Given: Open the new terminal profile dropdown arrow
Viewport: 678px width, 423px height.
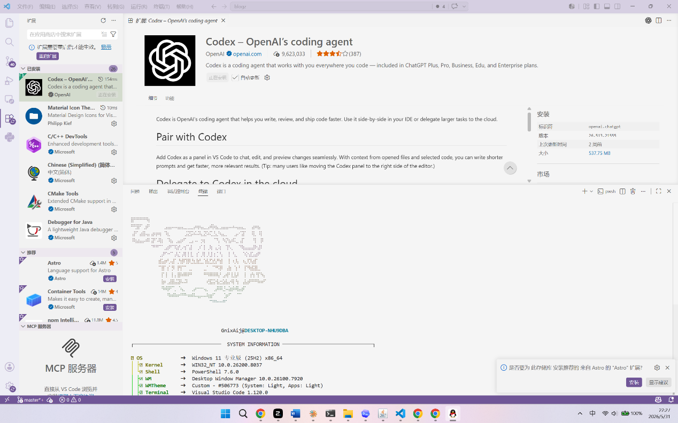Looking at the screenshot, I should [x=591, y=191].
